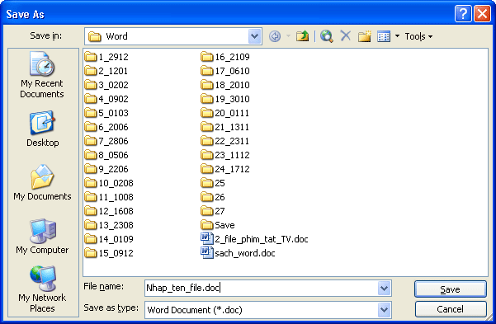Click the Save button
Screen dimensions: 496x324
[450, 289]
